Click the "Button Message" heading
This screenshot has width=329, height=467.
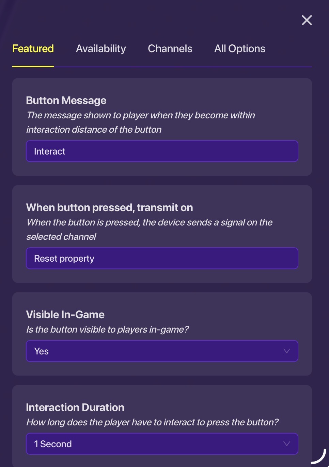(x=66, y=101)
